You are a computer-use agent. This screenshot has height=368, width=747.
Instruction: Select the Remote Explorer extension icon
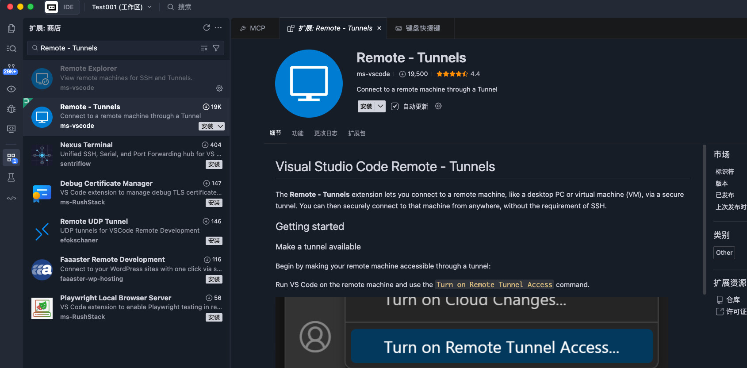point(42,79)
